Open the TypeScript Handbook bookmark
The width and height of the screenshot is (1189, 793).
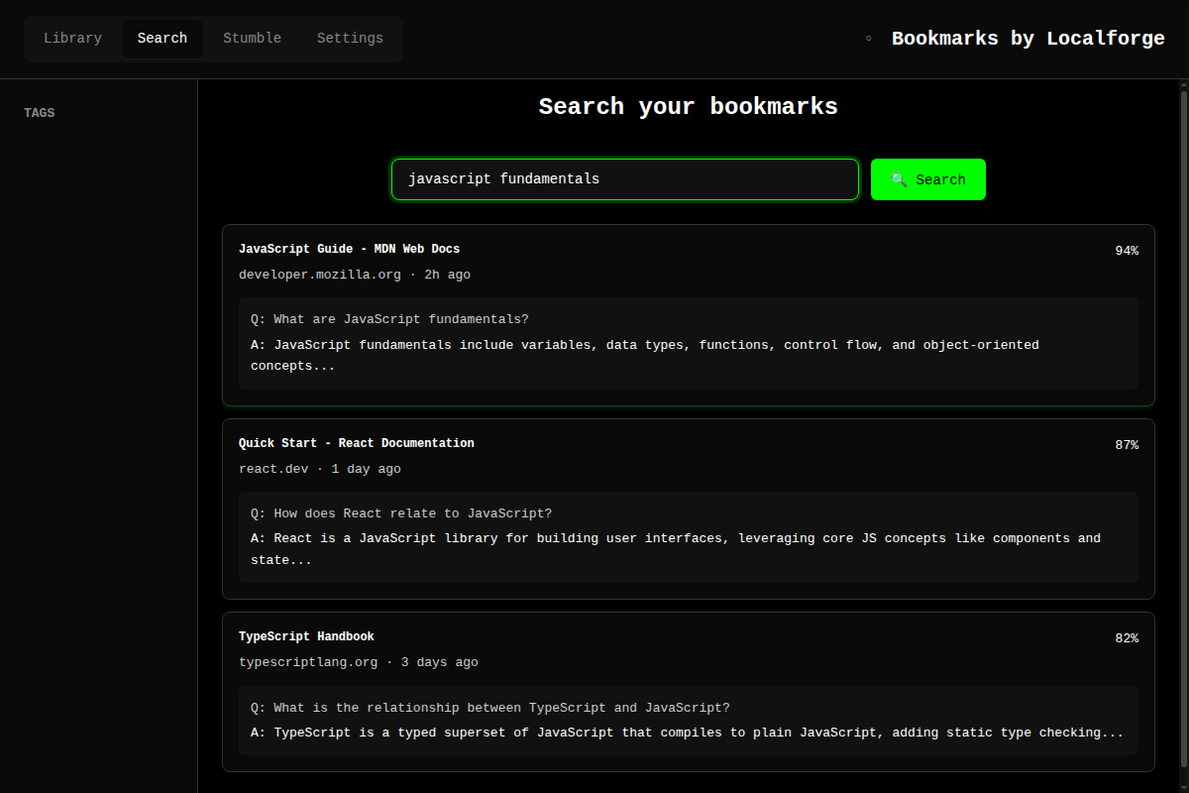click(306, 636)
